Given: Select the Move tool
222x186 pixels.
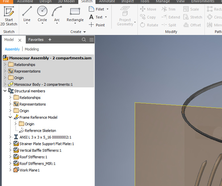Looking at the screenshot, I should pyautogui.click(x=148, y=9).
